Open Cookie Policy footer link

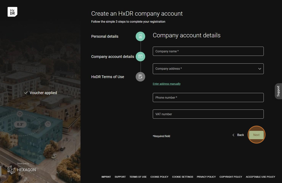tap(159, 177)
